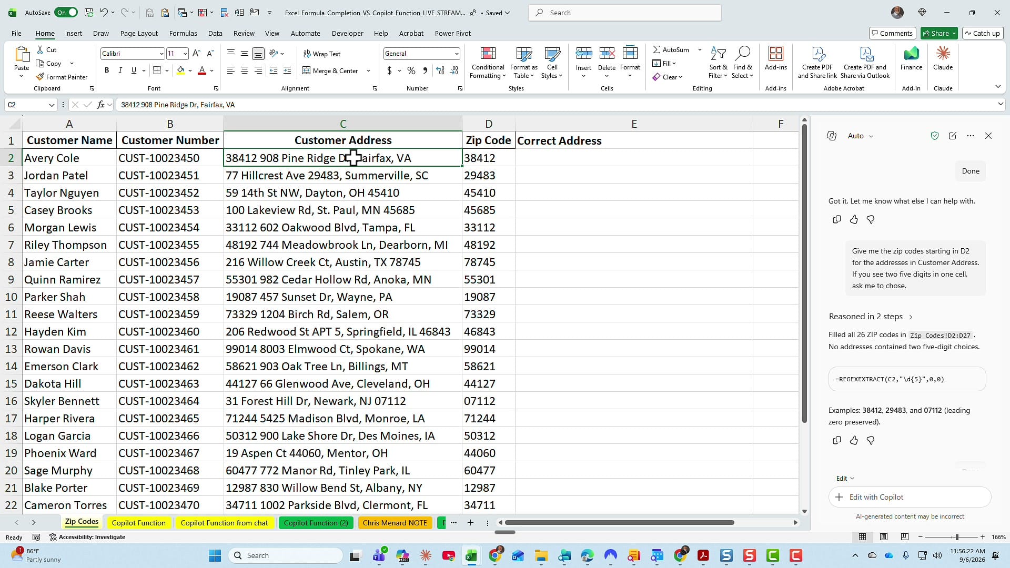1010x568 pixels.
Task: Click the Delete cells icon
Action: pyautogui.click(x=607, y=53)
